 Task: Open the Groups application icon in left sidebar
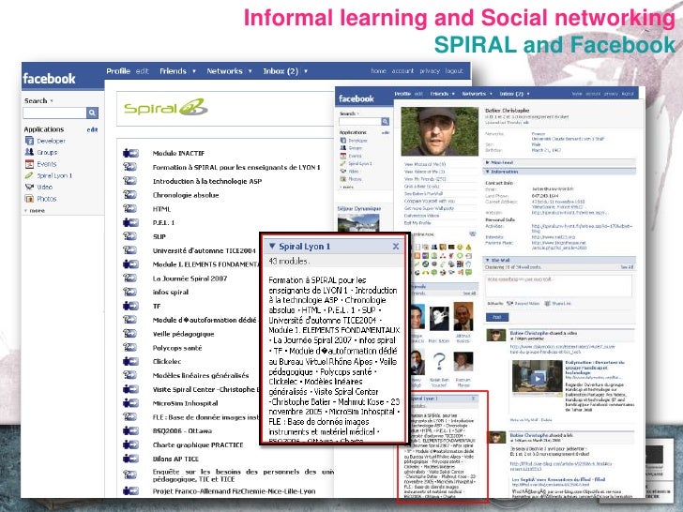29,152
